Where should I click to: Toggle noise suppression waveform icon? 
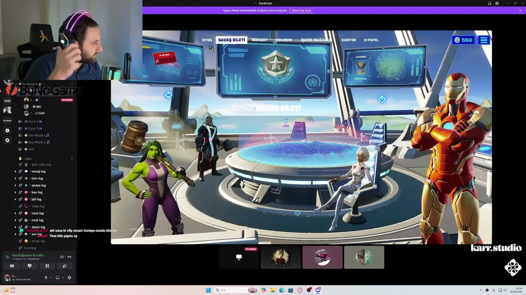(x=62, y=257)
